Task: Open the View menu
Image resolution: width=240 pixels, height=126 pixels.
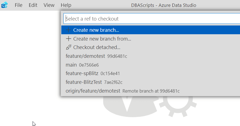Action: click(49, 5)
